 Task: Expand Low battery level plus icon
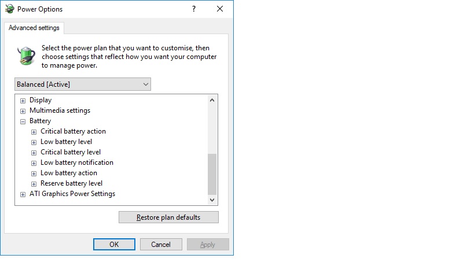point(34,142)
